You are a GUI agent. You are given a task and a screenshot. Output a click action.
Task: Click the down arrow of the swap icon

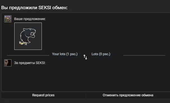click(86, 58)
